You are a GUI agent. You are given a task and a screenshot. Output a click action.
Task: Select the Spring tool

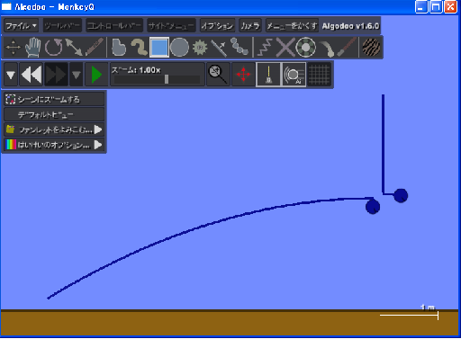(264, 48)
